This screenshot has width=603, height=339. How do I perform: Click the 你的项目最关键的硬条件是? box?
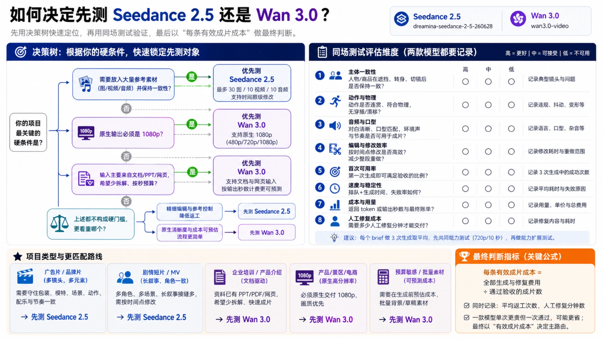pos(28,132)
